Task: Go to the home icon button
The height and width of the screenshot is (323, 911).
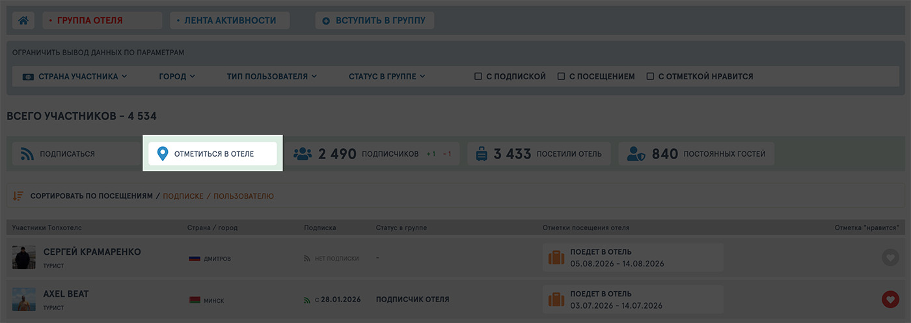Action: (x=23, y=21)
